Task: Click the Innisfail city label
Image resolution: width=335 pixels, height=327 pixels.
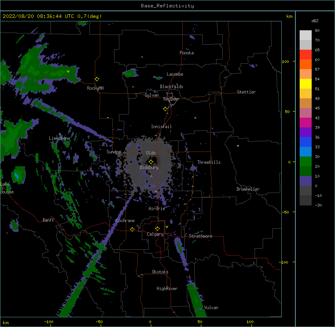Action: 161,127
